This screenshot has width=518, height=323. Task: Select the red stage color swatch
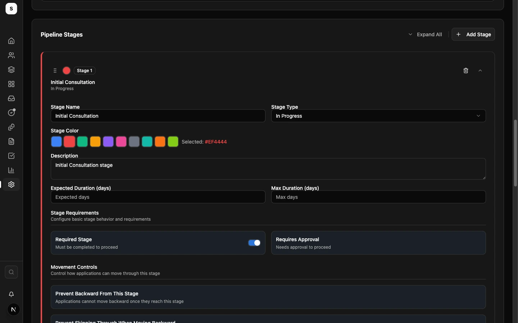click(69, 142)
